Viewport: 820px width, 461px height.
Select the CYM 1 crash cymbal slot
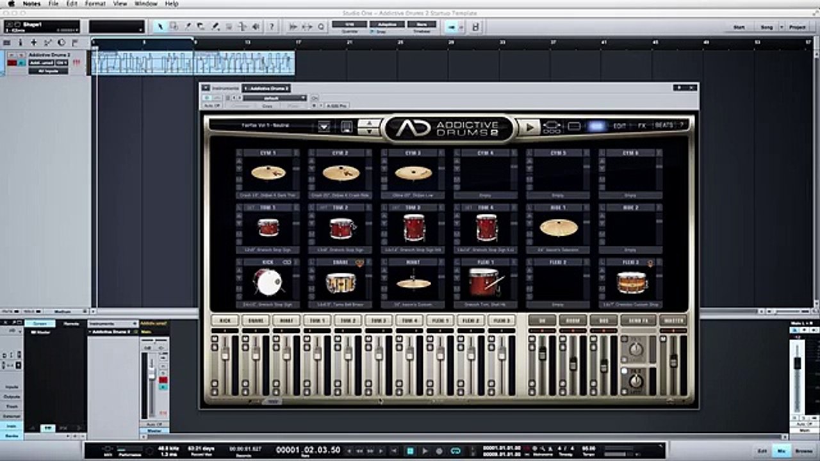268,173
